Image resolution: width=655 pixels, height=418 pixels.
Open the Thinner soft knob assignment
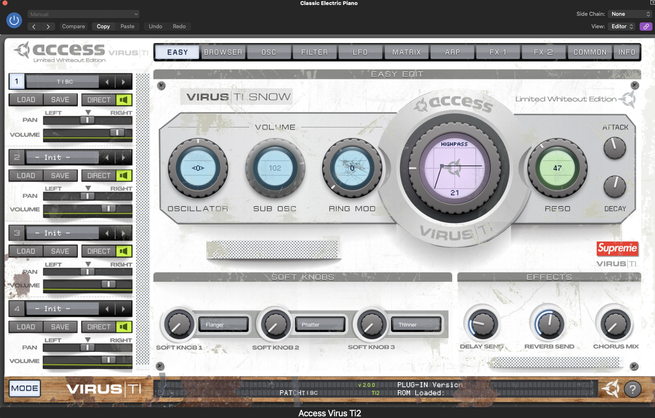[x=416, y=324]
